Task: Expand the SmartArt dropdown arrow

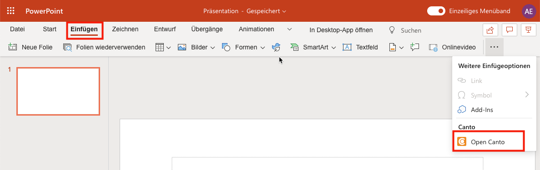Action: point(334,48)
